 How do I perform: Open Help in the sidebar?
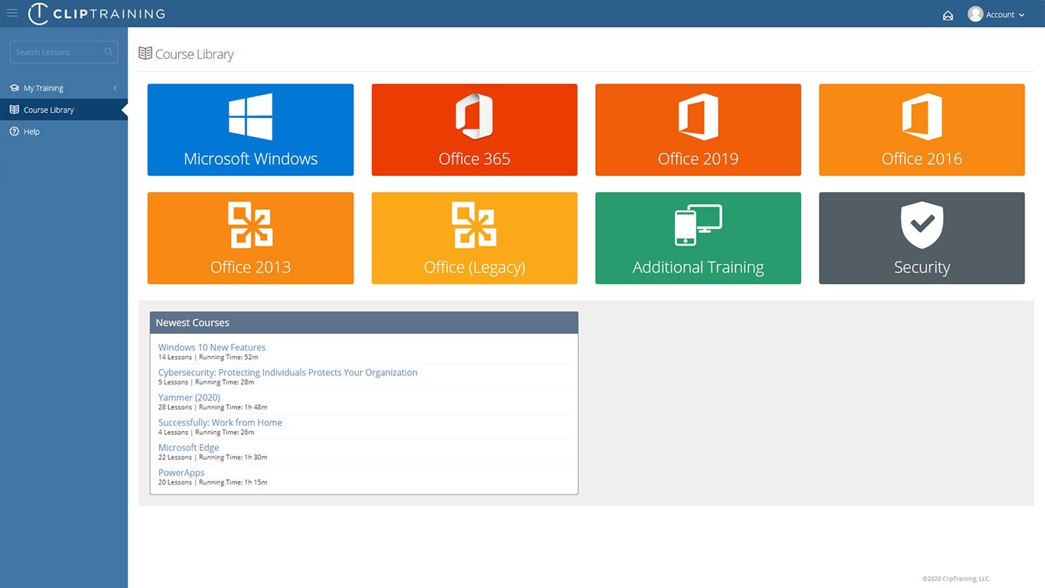point(63,132)
